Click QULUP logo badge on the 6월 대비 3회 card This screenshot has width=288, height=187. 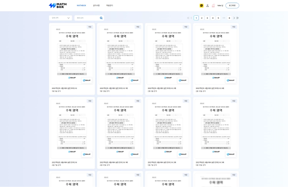[x=230, y=154]
